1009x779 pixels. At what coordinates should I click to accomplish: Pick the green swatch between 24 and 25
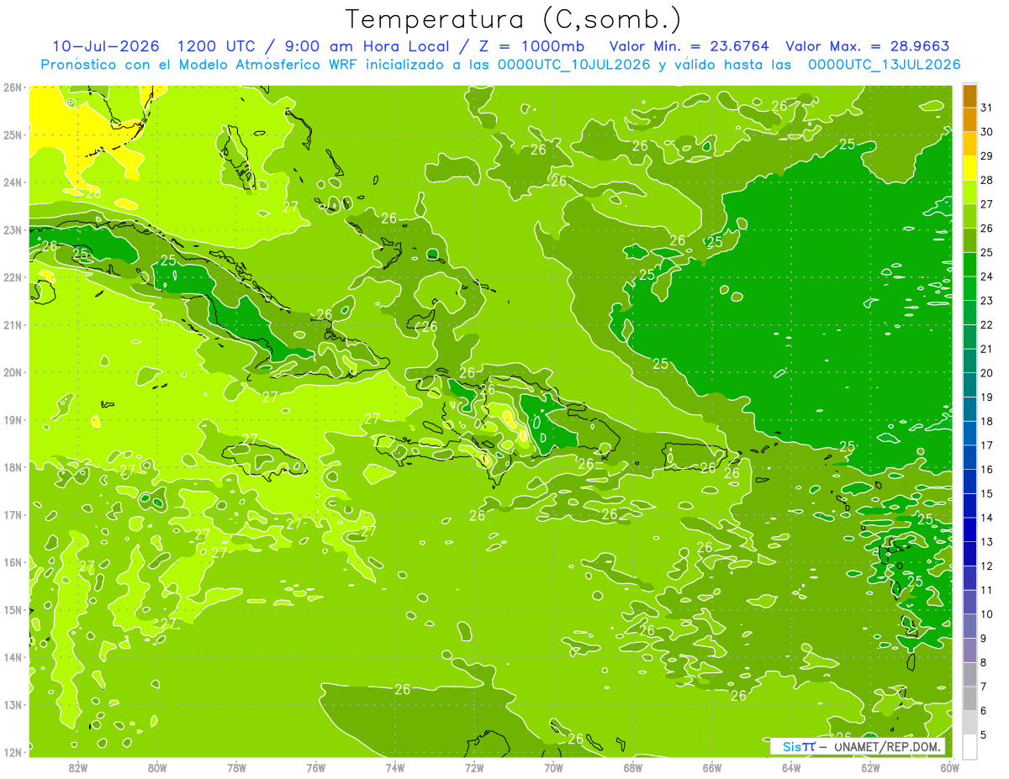pos(969,265)
